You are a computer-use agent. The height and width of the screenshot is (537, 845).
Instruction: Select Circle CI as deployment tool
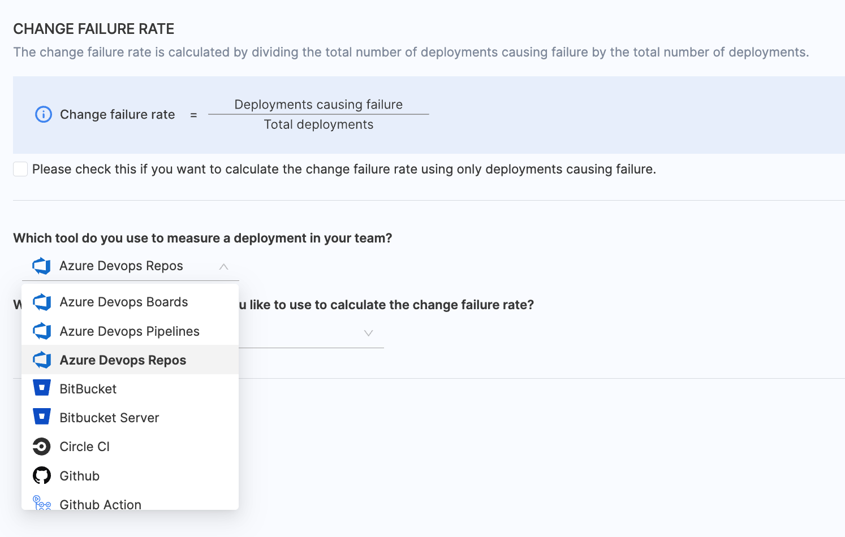pyautogui.click(x=85, y=447)
